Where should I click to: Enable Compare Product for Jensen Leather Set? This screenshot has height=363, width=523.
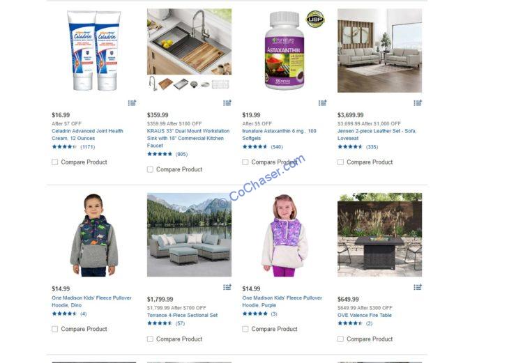click(340, 162)
